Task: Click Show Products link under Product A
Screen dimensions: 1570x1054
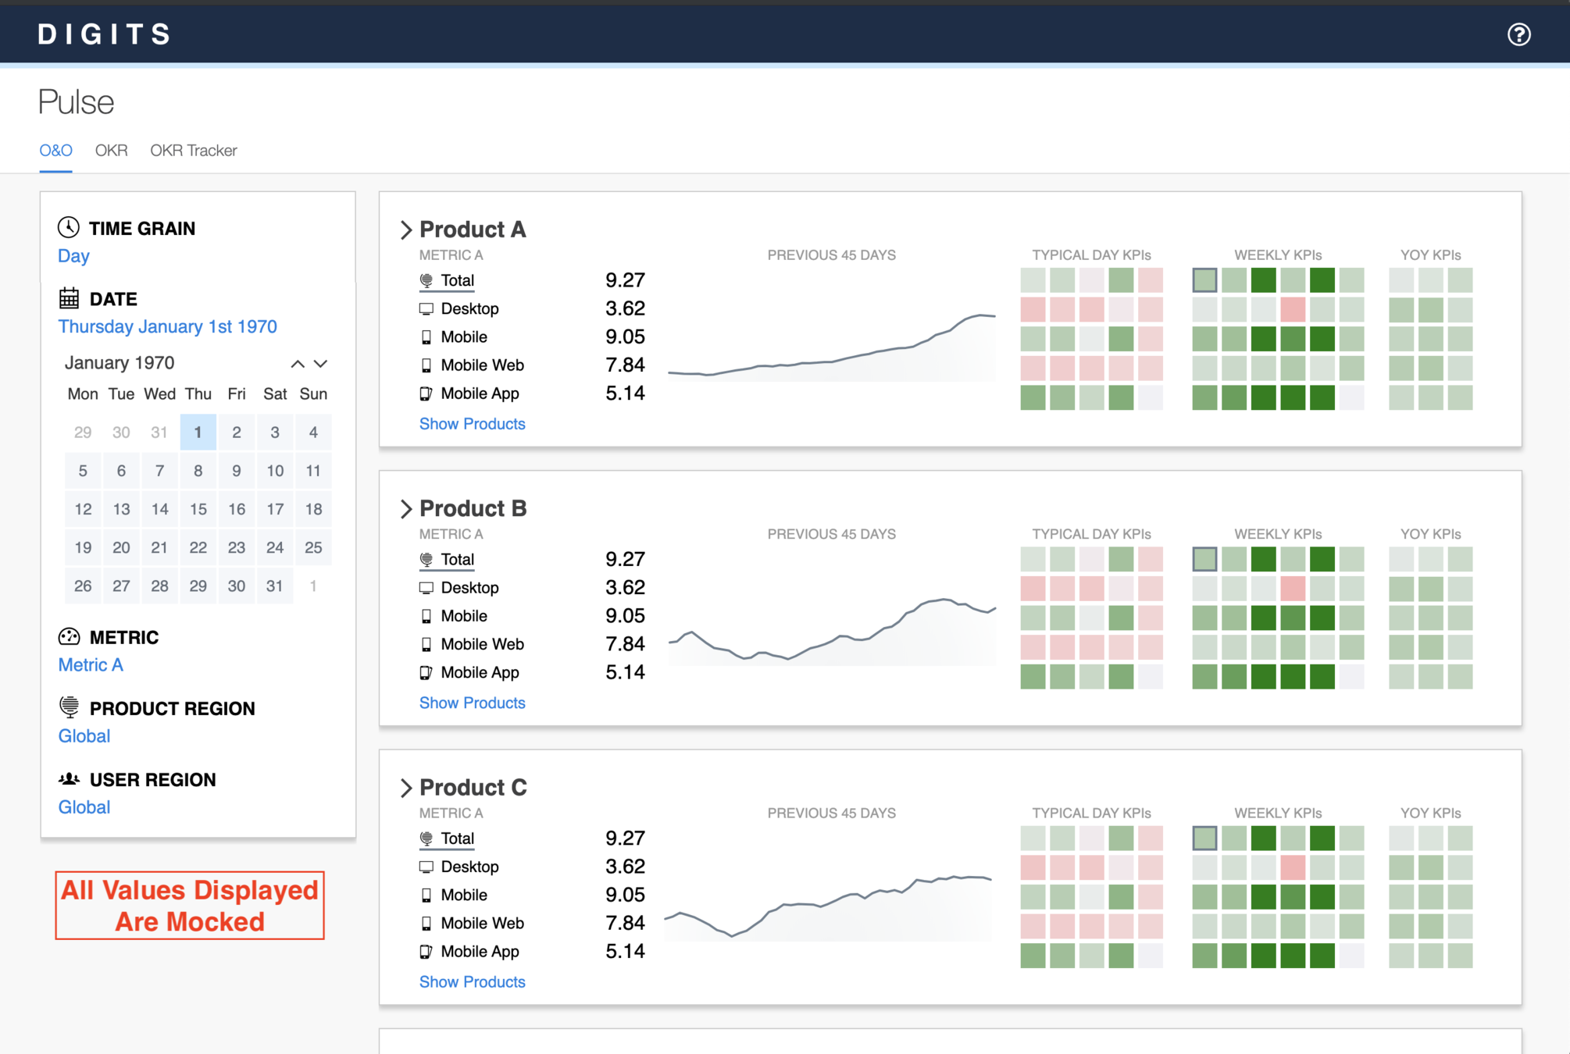Action: pyautogui.click(x=472, y=423)
